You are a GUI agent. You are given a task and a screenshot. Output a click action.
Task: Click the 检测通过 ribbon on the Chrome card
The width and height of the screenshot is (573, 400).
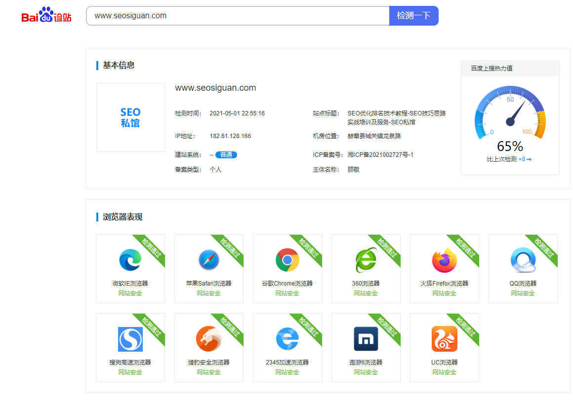309,248
